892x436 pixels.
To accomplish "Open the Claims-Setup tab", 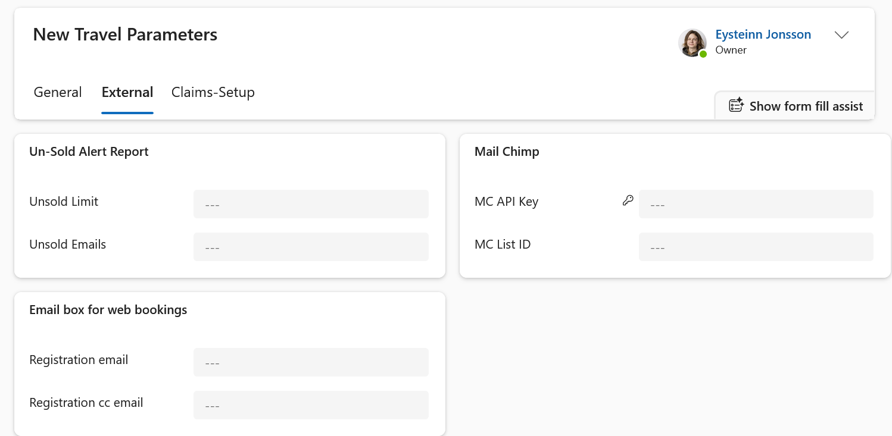I will (213, 92).
